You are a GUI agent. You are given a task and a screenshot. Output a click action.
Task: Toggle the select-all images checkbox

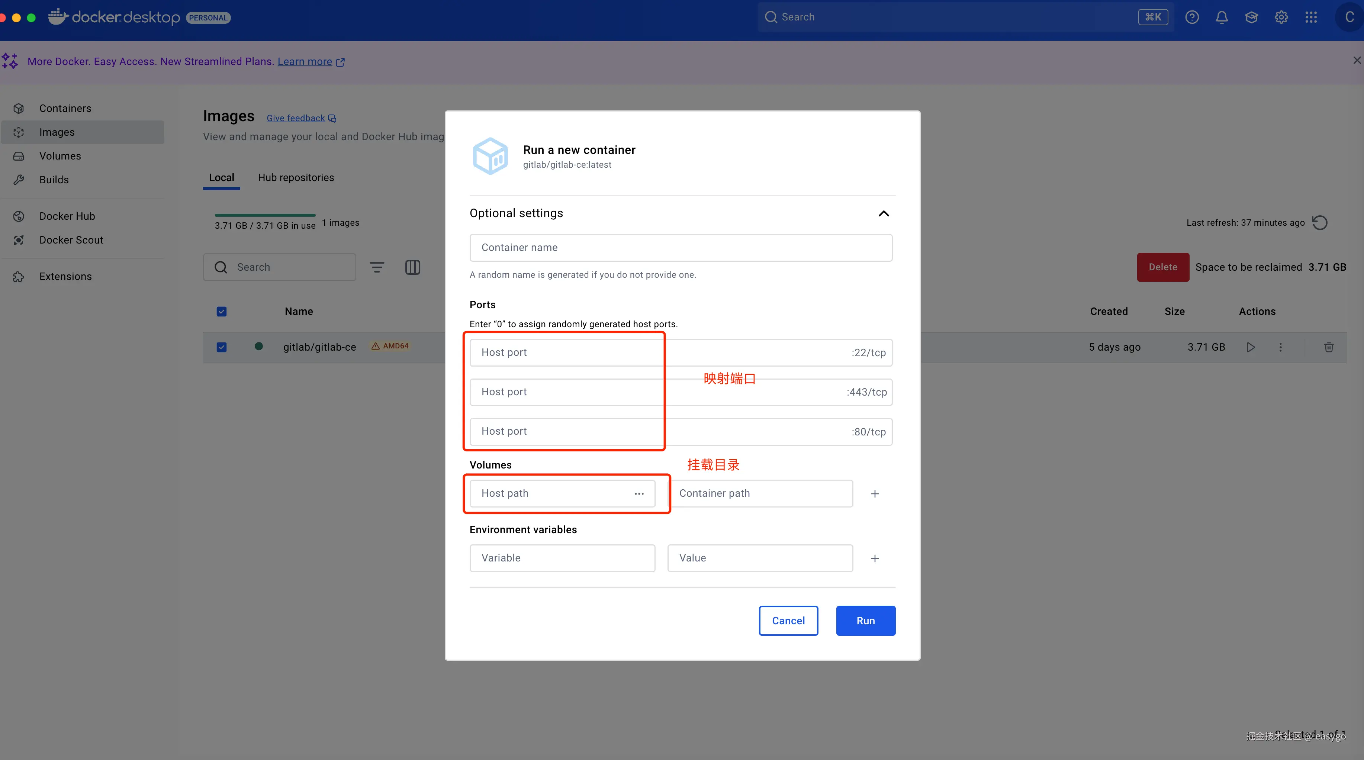tap(221, 312)
